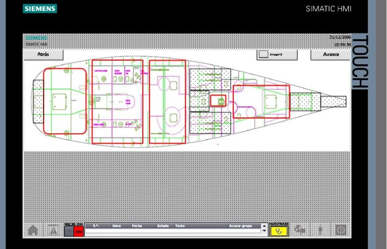Image resolution: width=387 pixels, height=249 pixels.
Task: Open the info icon in bottom bar
Action: [x=320, y=230]
